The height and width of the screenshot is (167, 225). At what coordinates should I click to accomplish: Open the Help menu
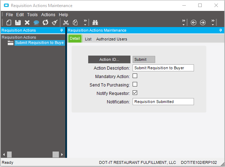click(x=63, y=15)
